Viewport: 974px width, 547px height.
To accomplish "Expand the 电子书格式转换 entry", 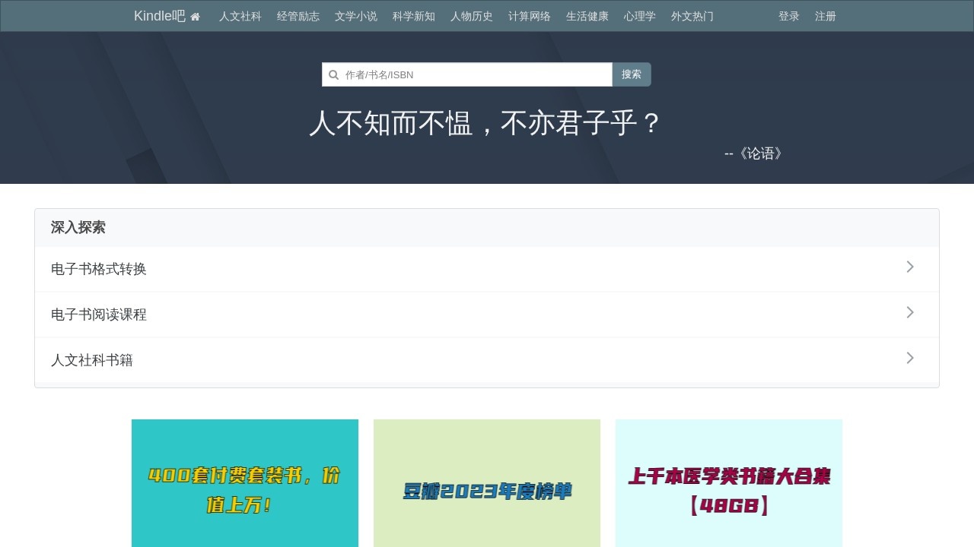I will coord(99,268).
